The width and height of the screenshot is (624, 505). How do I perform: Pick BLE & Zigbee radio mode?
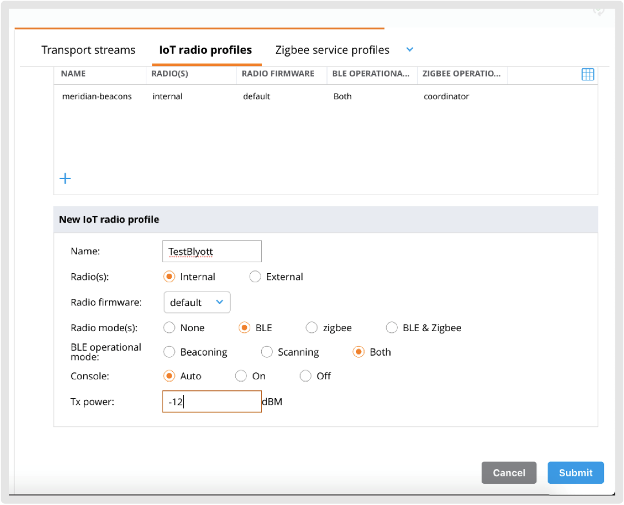392,328
